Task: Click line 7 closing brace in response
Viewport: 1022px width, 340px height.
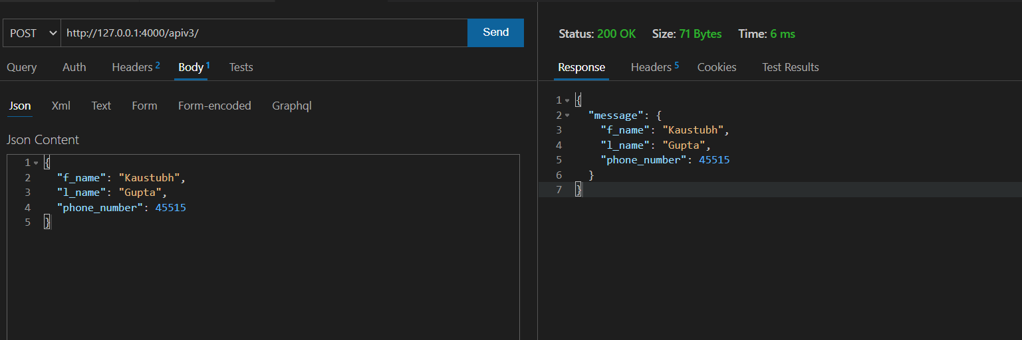Action: pyautogui.click(x=578, y=190)
